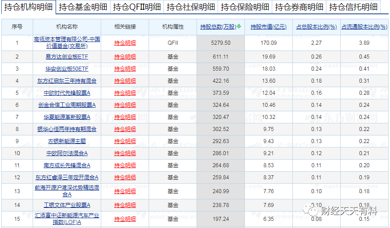This screenshot has width=390, height=228.
Task: Open the 持仓基金明细 tab
Action: pos(83,7)
